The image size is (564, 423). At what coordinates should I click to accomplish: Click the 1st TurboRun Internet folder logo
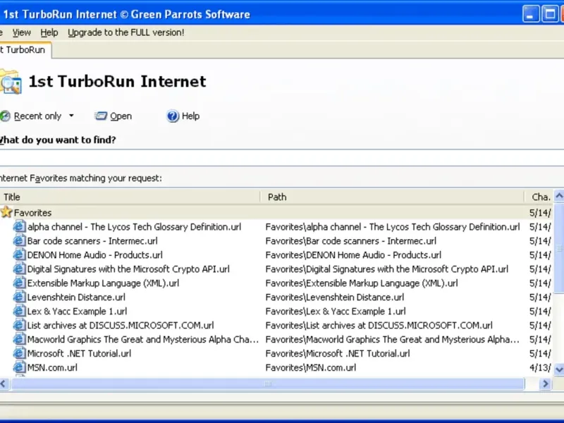point(11,82)
